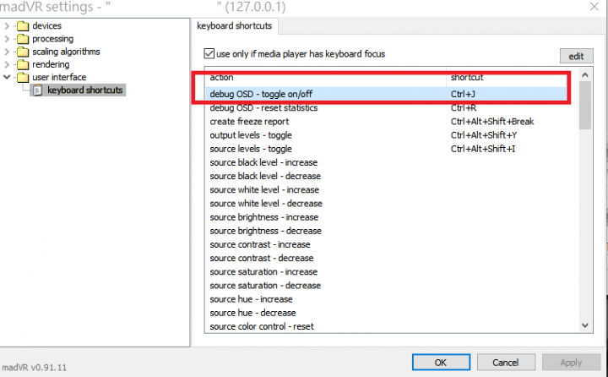The width and height of the screenshot is (608, 377).
Task: Select processing in the settings tree
Action: [52, 39]
